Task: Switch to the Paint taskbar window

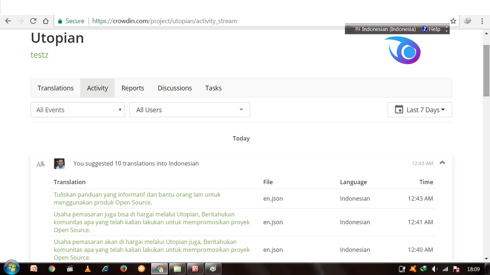Action: [x=213, y=269]
